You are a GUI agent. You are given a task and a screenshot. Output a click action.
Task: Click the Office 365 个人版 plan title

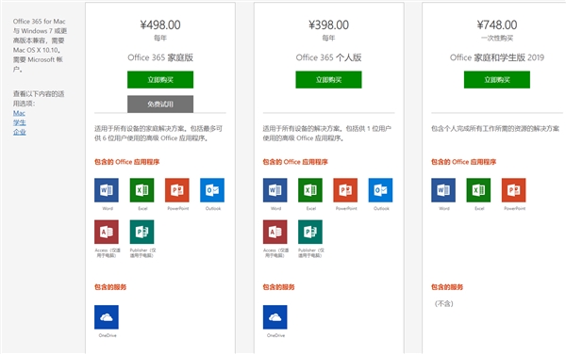click(328, 57)
